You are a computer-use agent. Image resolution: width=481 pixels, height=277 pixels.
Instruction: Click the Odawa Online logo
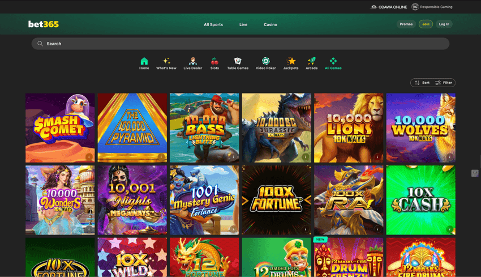click(389, 7)
